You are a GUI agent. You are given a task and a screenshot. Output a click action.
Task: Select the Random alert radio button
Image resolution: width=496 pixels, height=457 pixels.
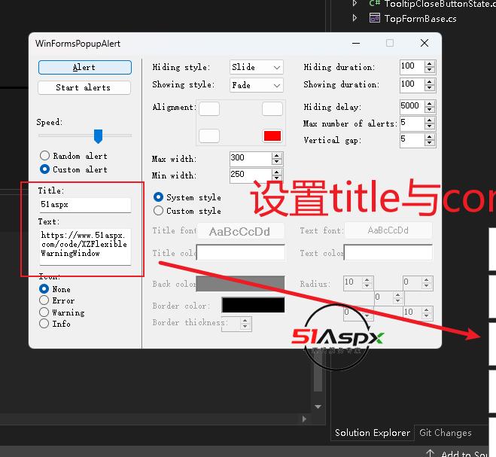(44, 156)
